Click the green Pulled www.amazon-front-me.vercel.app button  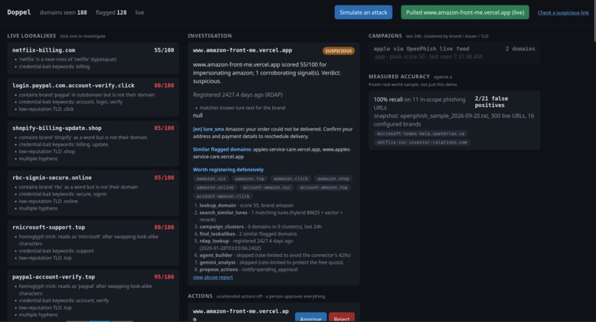[465, 12]
